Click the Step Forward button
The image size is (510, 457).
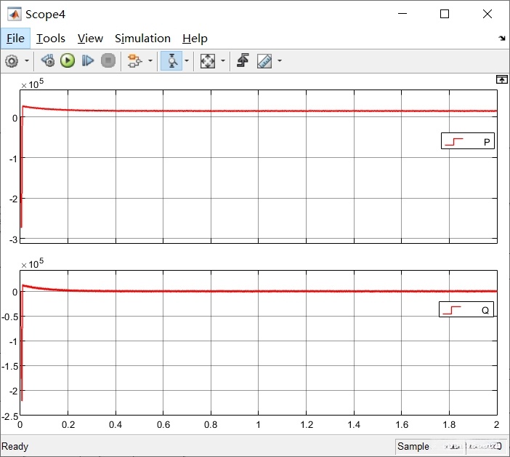88,61
